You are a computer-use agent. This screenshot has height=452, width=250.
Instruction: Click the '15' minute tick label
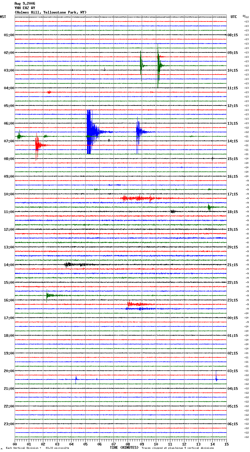click(x=226, y=444)
